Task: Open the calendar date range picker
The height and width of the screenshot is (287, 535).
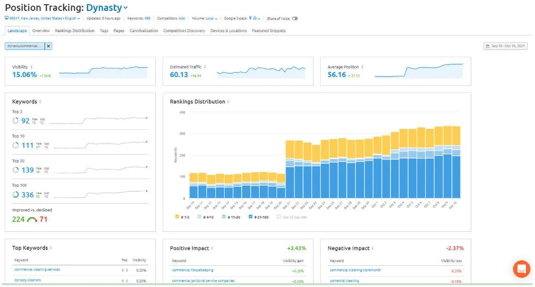Action: pyautogui.click(x=505, y=46)
